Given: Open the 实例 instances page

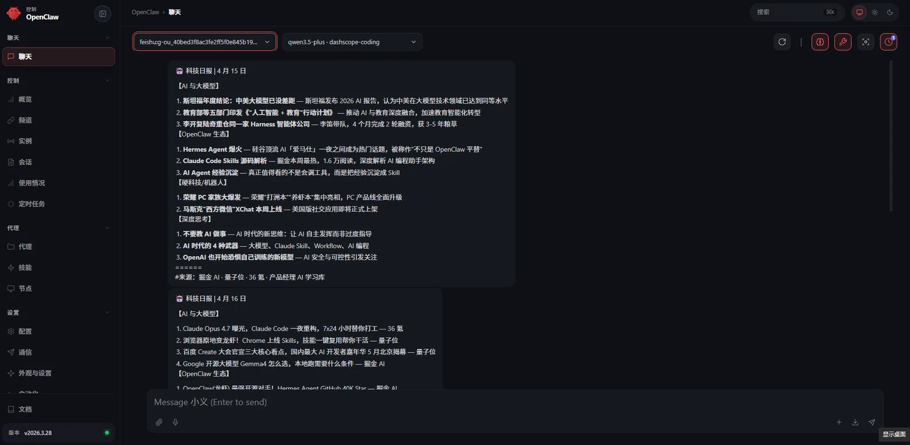Looking at the screenshot, I should [x=59, y=141].
